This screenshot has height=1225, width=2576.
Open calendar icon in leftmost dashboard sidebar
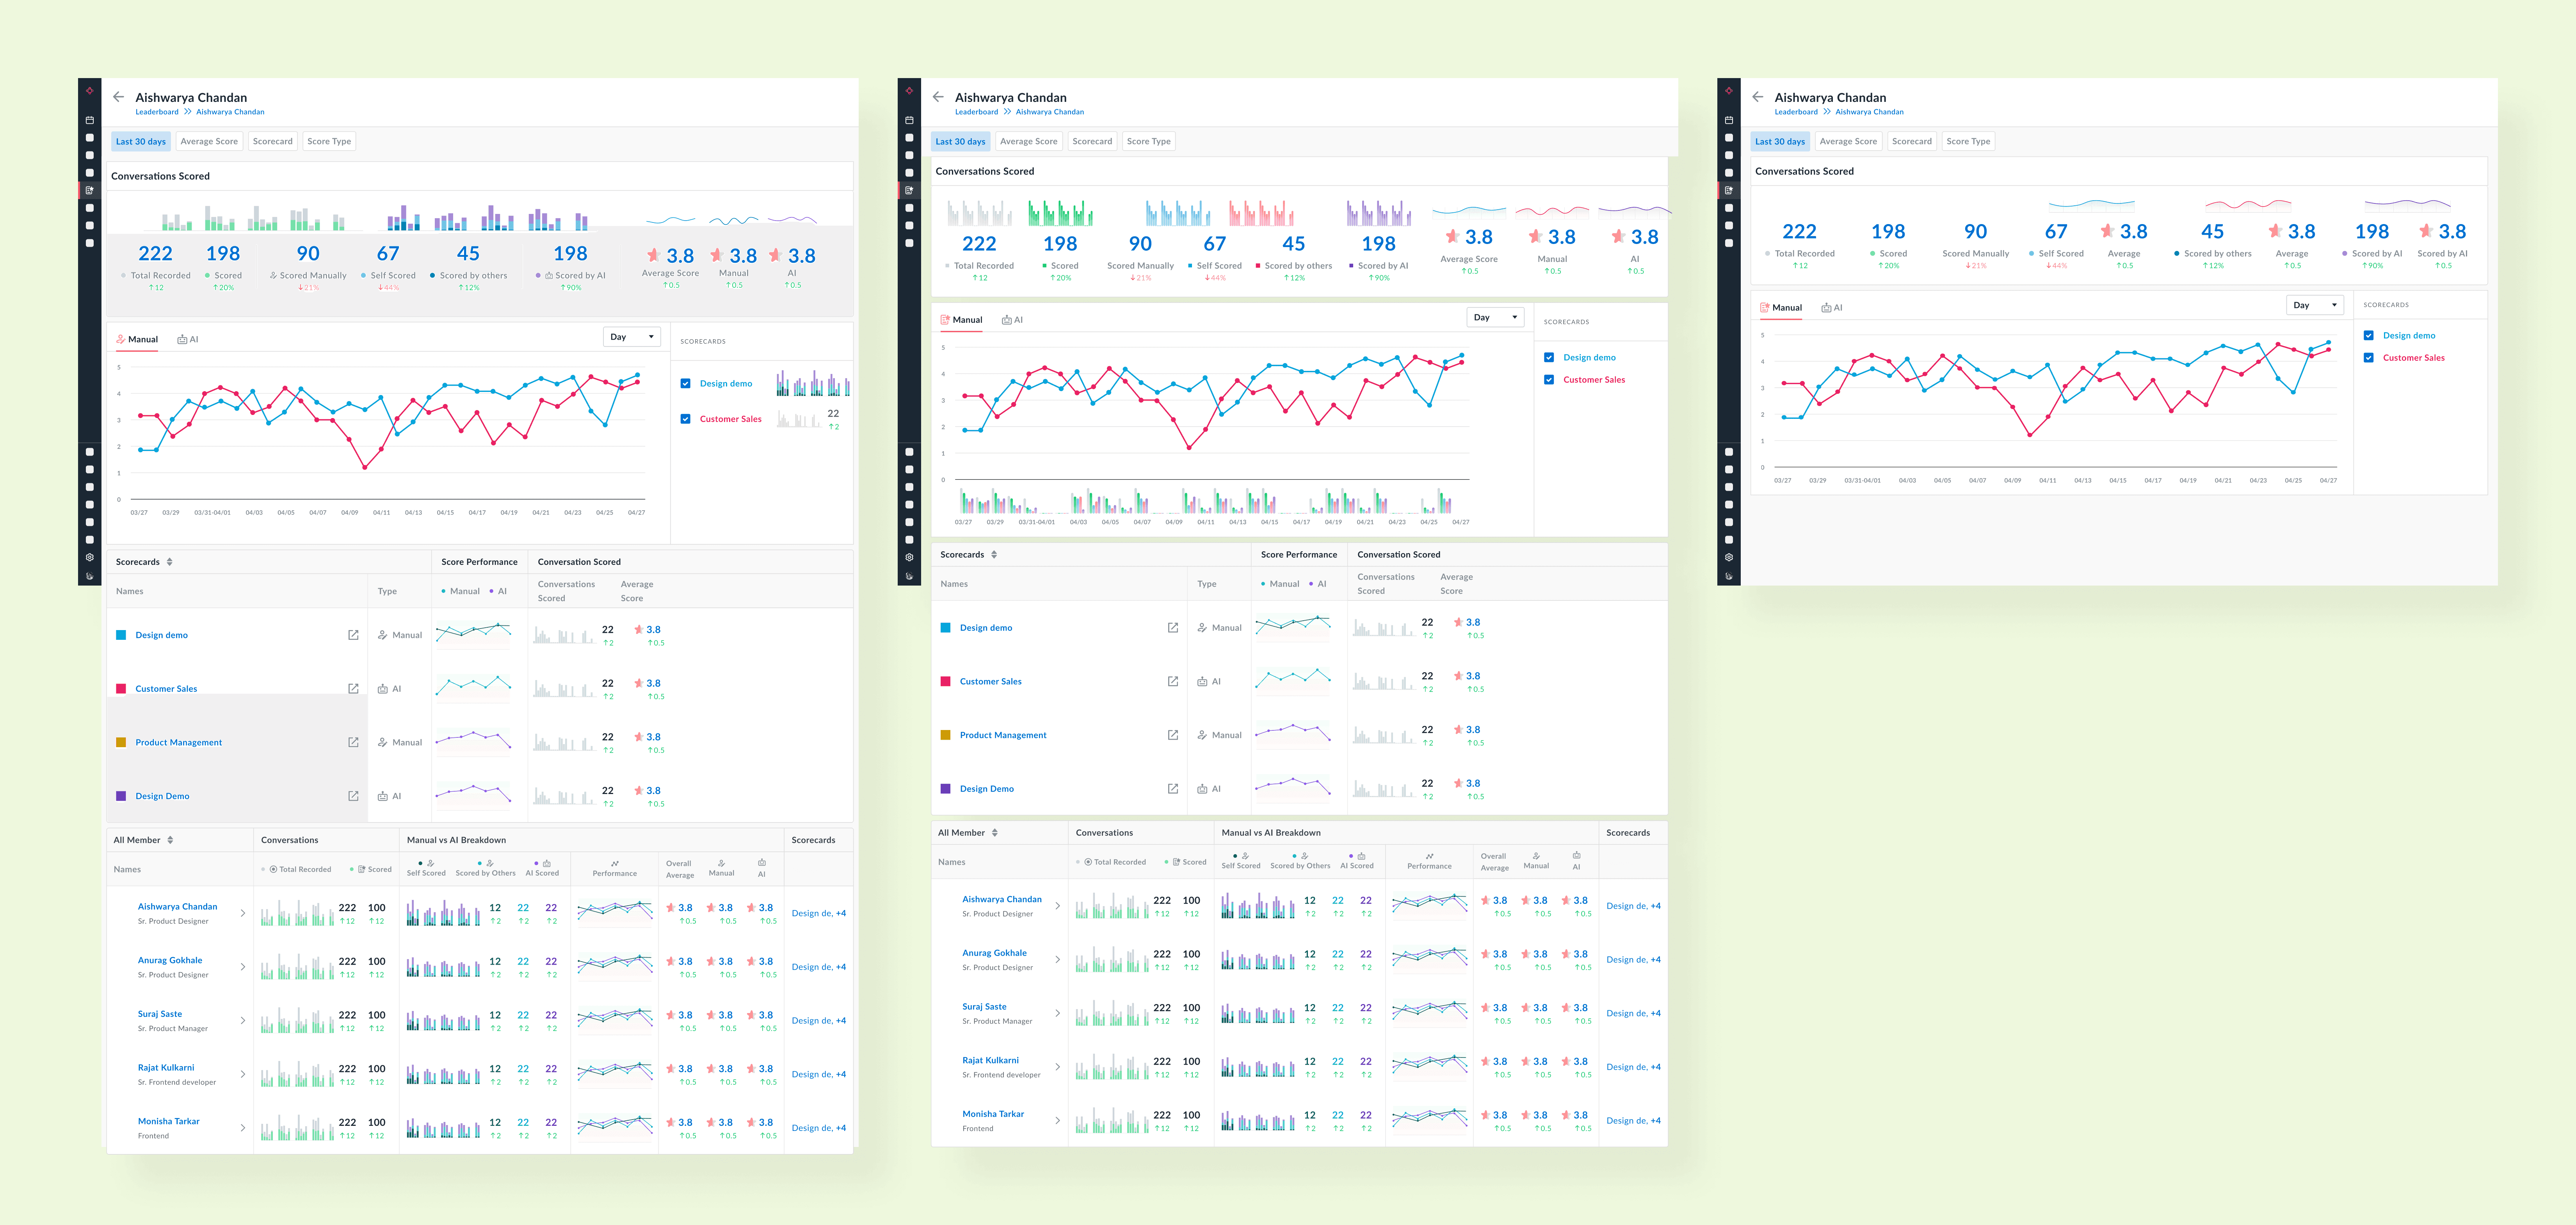pyautogui.click(x=90, y=120)
